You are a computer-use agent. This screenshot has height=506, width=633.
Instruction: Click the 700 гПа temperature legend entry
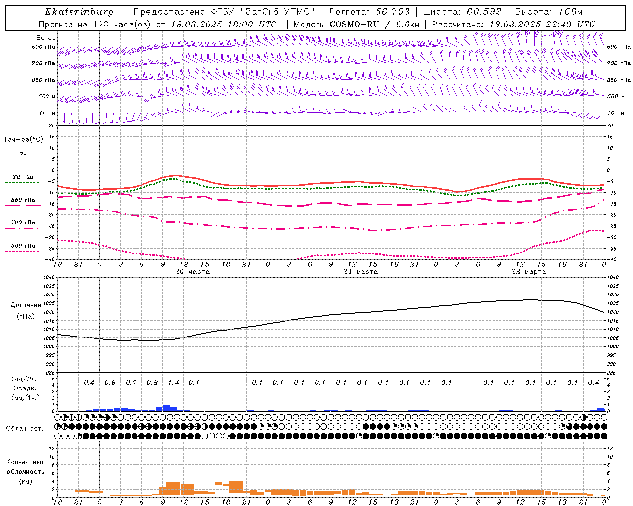pos(23,223)
